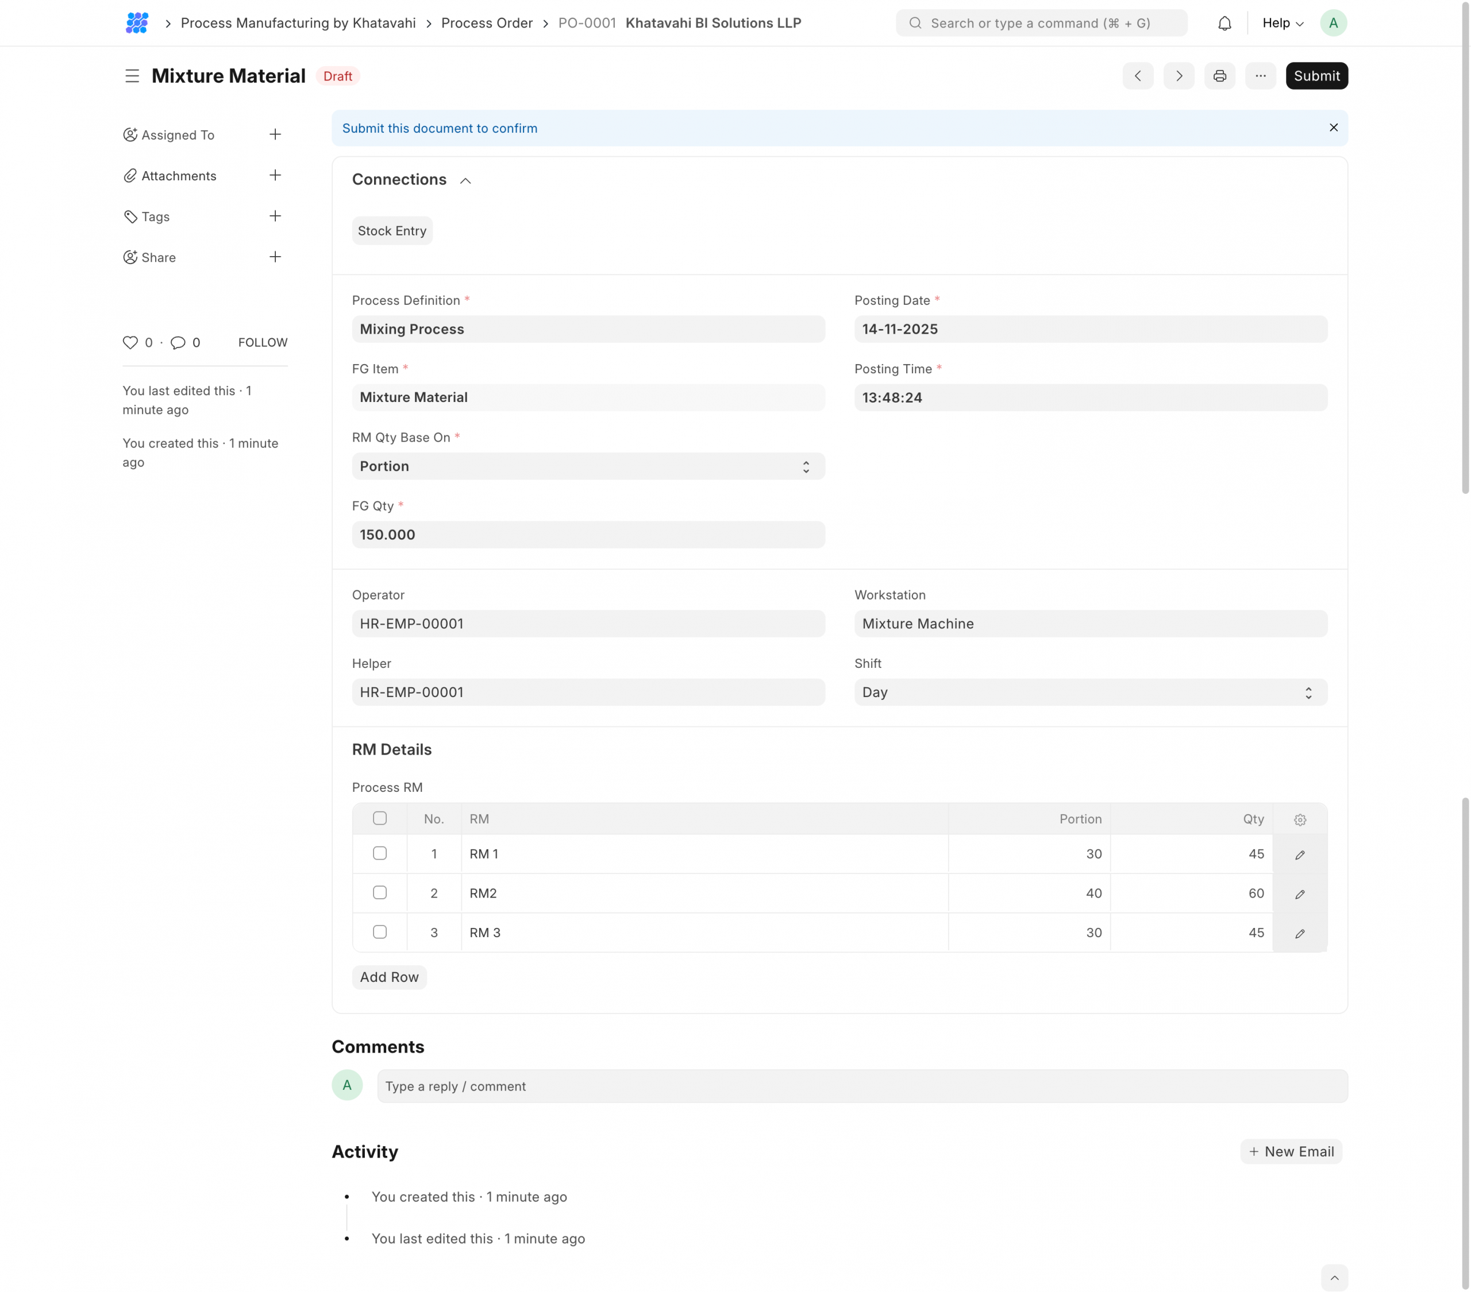Screen dimensions: 1471x1292
Task: Select all rows via header checkbox
Action: [x=379, y=818]
